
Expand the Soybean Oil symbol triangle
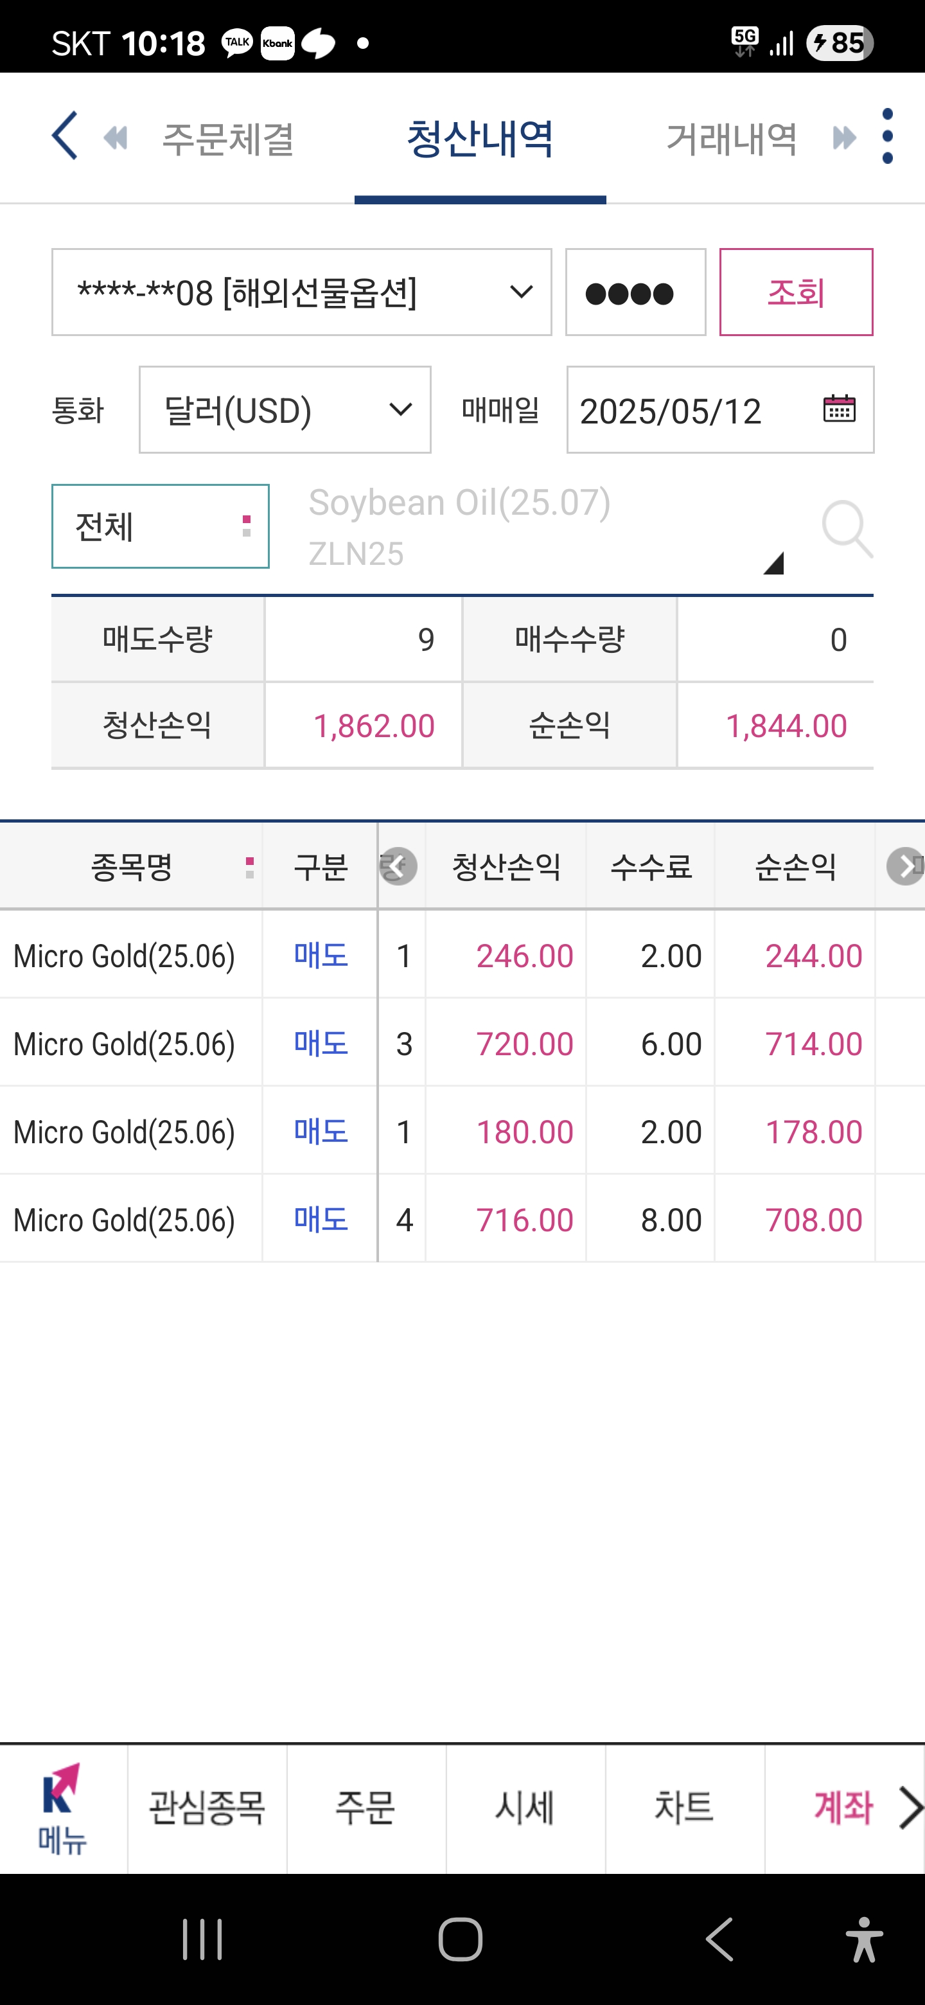(x=773, y=563)
